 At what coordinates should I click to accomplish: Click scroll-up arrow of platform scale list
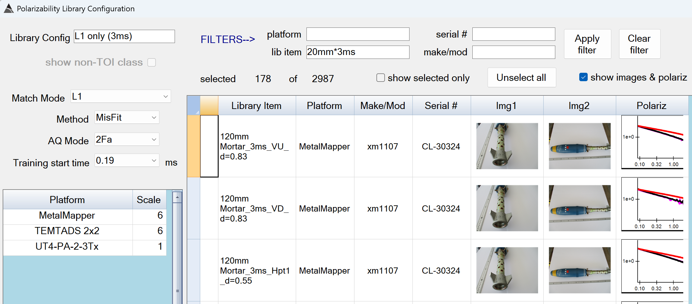[177, 197]
